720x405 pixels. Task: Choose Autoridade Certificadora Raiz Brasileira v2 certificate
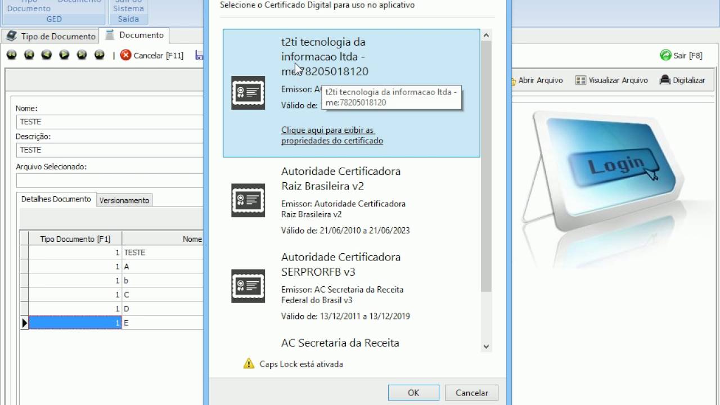352,200
